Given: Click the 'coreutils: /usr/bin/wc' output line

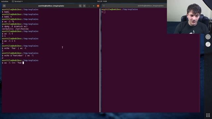Looking at the screenshot, I should click(15, 29).
